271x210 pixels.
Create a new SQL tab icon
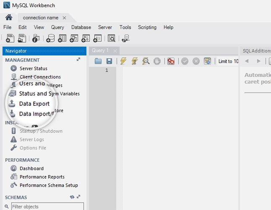coord(10,38)
